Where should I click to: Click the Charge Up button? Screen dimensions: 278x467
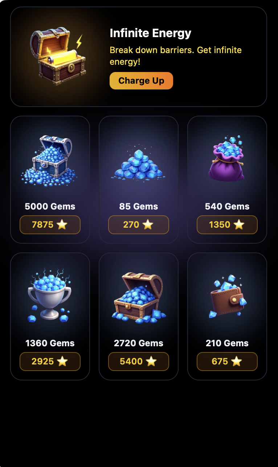(141, 81)
